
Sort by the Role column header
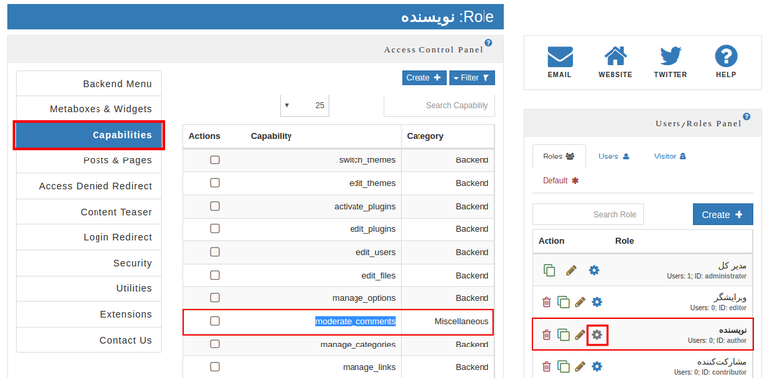pyautogui.click(x=624, y=241)
